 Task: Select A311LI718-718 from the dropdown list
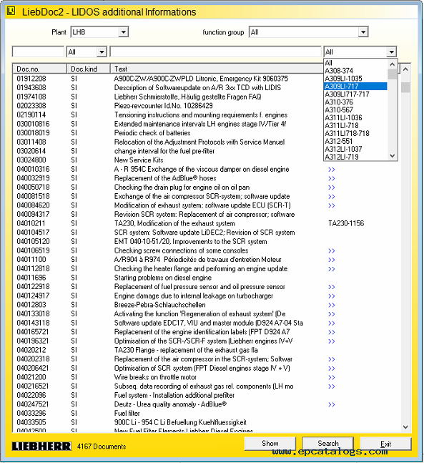coord(355,133)
